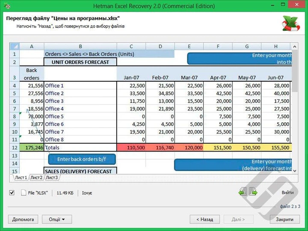Select column C header
Screen dimensions: 308x231
click(131, 46)
